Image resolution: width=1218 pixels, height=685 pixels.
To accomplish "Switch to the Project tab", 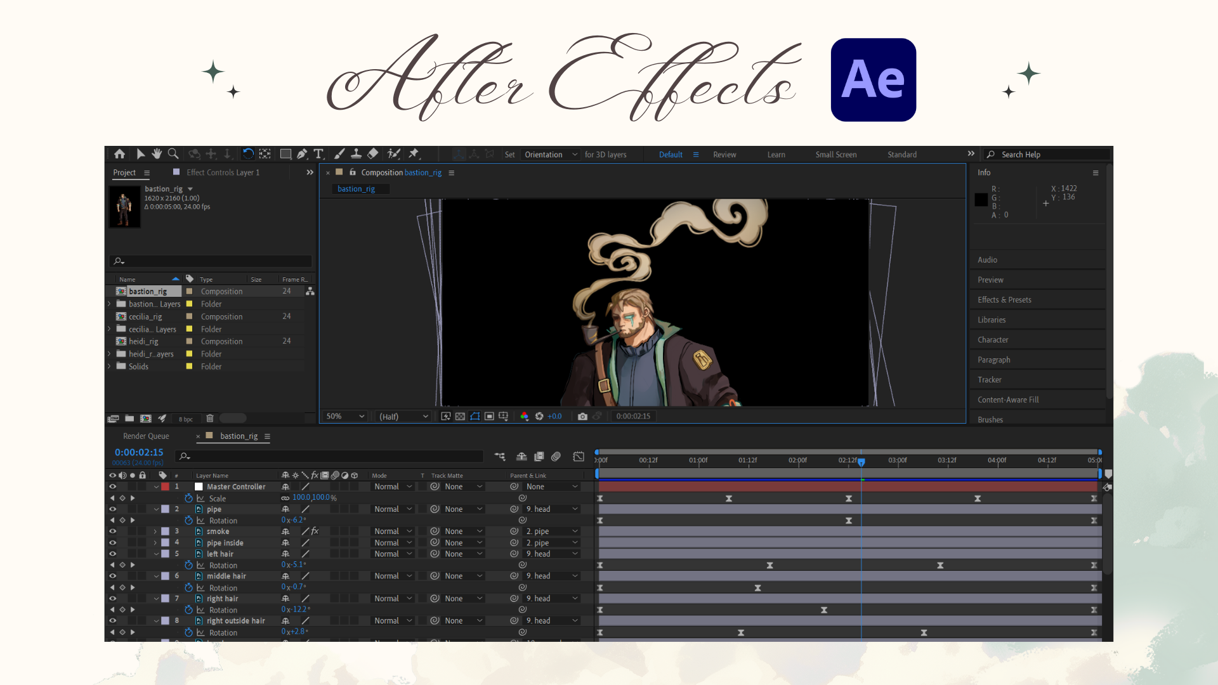I will (124, 173).
